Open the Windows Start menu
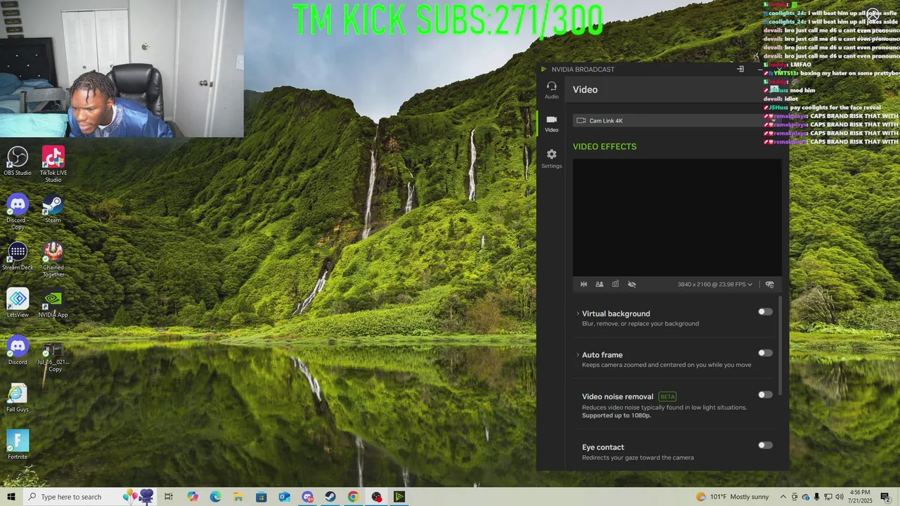The width and height of the screenshot is (900, 506). [11, 497]
